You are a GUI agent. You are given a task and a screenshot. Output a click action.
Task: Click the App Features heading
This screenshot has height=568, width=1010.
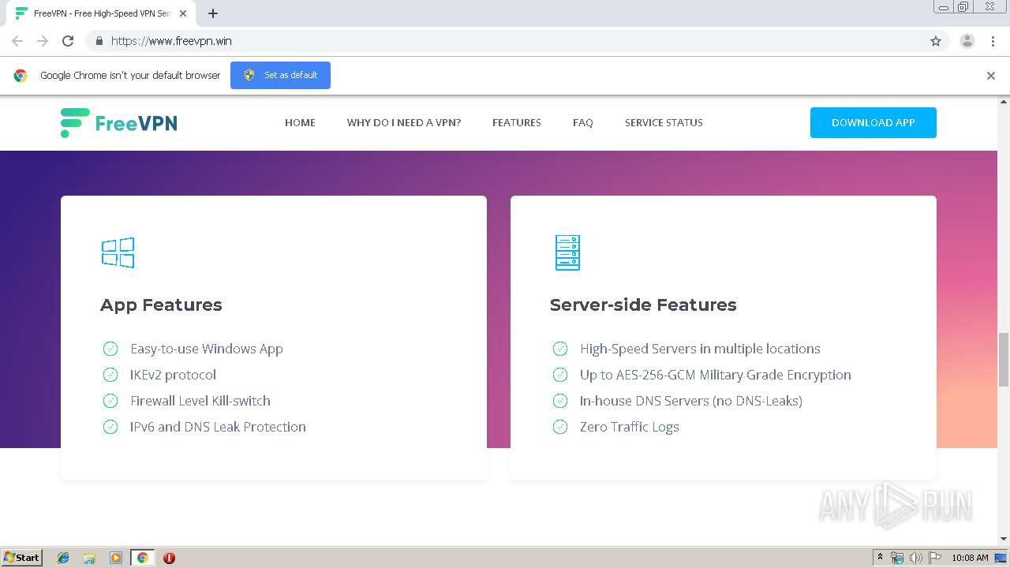(x=161, y=305)
